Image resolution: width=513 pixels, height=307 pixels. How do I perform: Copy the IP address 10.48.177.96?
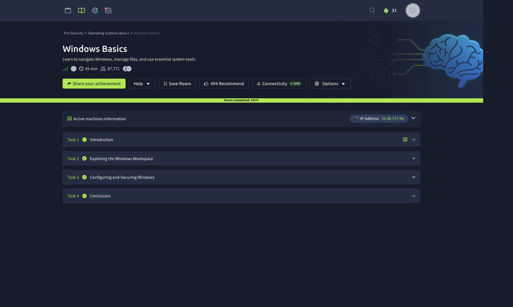(x=392, y=119)
